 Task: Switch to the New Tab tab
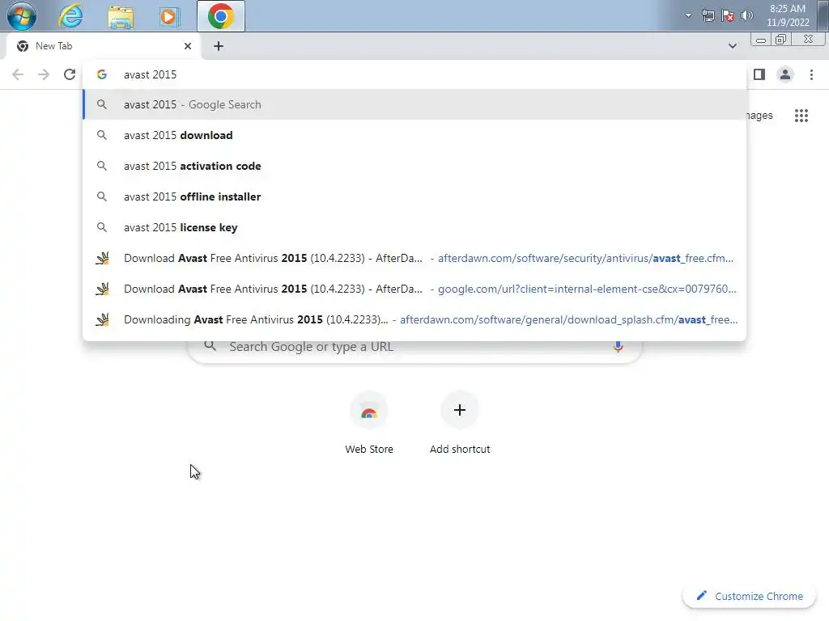pos(103,46)
